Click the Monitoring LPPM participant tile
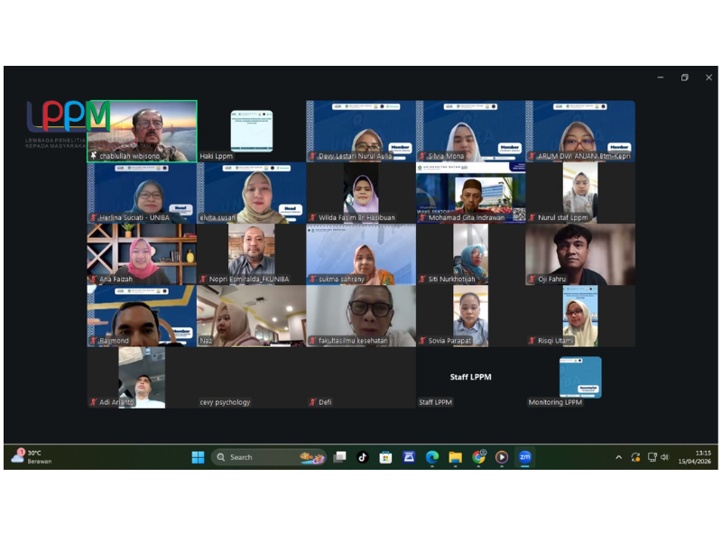The height and width of the screenshot is (541, 722). tap(580, 378)
